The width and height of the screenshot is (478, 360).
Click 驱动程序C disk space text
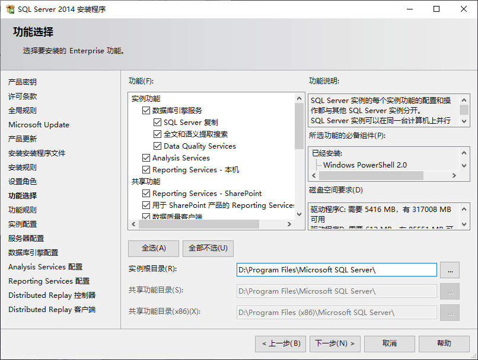tap(381, 214)
